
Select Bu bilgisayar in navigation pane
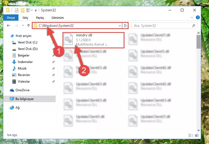pos(29,99)
